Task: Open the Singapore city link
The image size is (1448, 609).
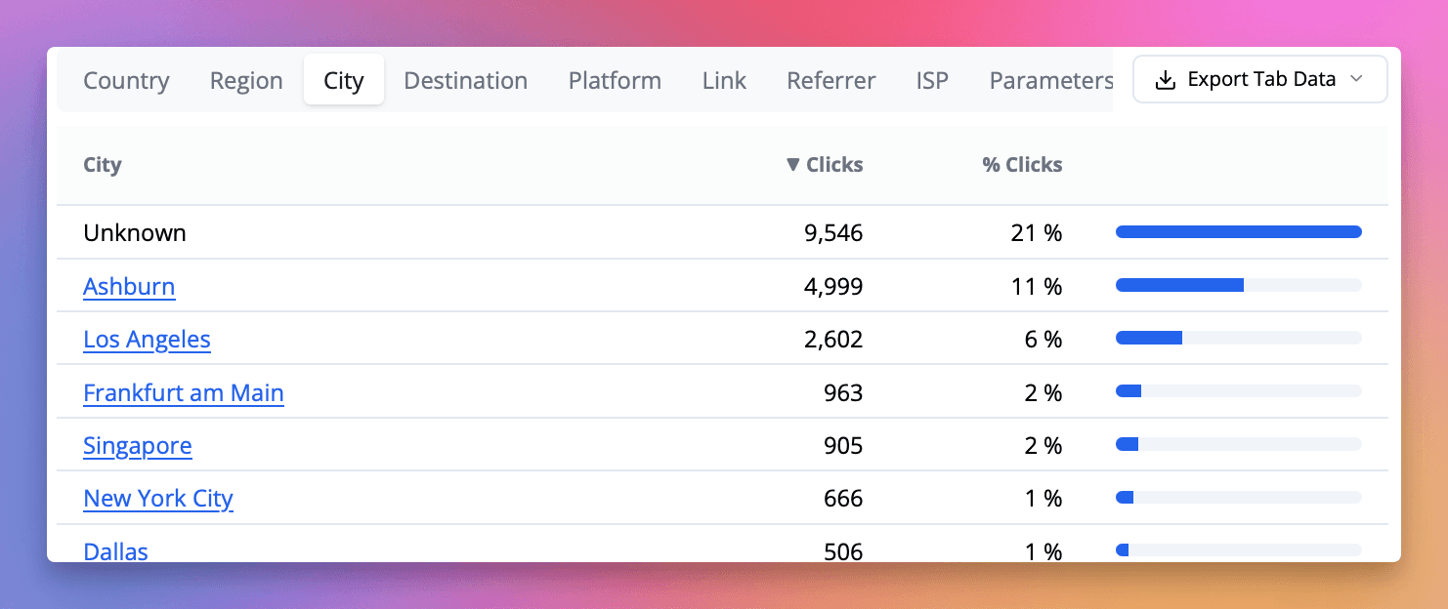Action: tap(138, 446)
